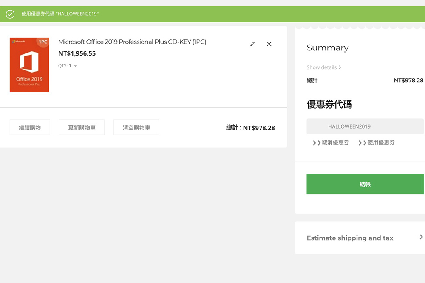Click the checkmark icon in the green banner
The image size is (425, 283).
9,14
